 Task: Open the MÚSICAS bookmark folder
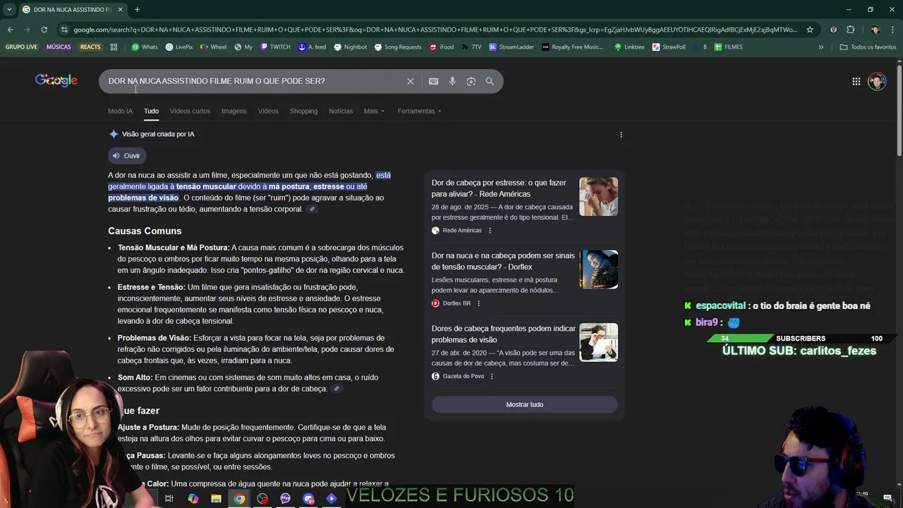coord(59,47)
